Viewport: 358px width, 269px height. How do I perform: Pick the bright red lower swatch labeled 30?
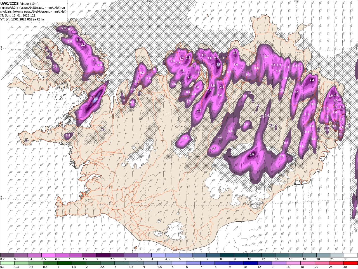tap(350, 263)
